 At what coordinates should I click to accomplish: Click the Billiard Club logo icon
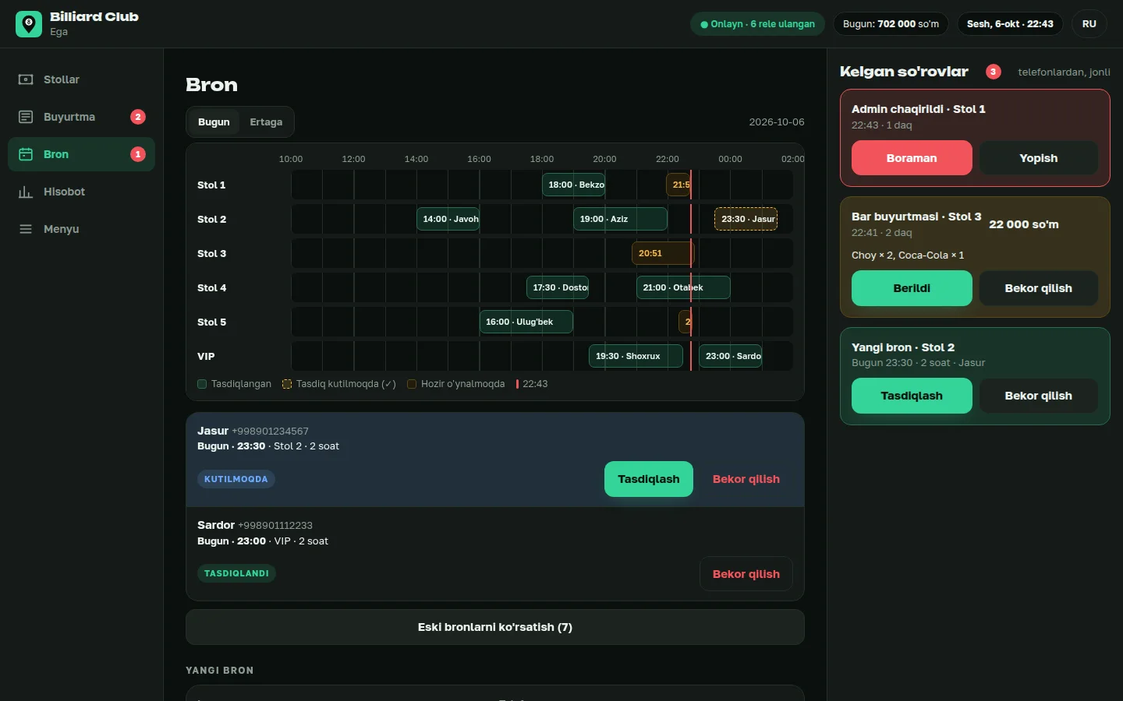pos(29,24)
